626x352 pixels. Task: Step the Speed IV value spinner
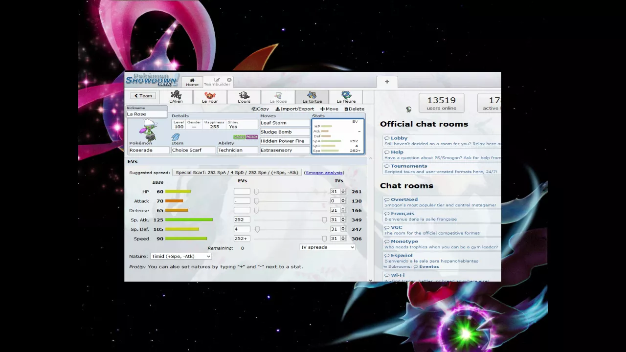pyautogui.click(x=343, y=239)
